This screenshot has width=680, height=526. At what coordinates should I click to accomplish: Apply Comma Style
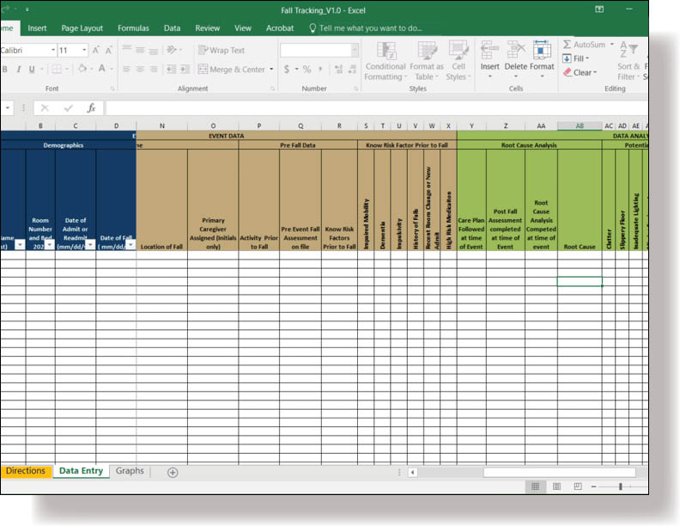[320, 69]
